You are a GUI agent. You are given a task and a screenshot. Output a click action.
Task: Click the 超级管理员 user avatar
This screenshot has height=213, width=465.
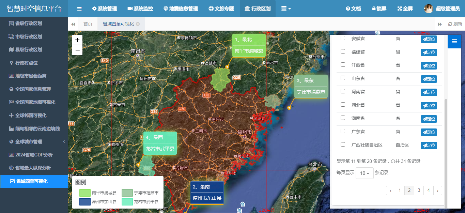point(429,9)
